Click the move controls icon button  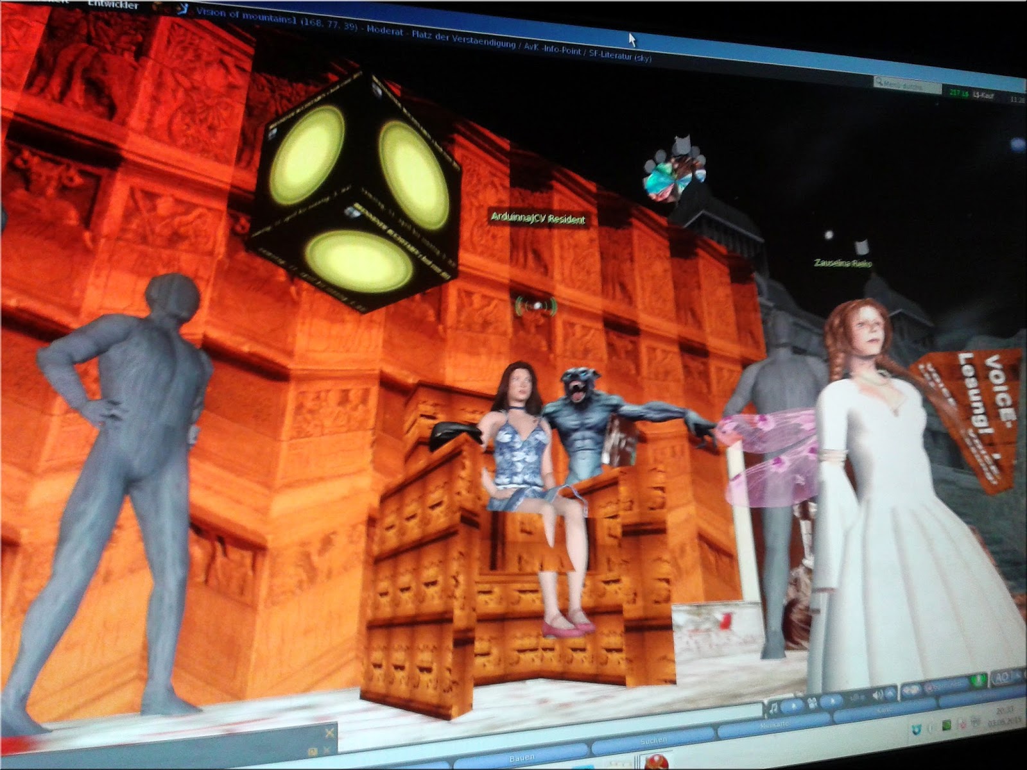click(x=910, y=689)
